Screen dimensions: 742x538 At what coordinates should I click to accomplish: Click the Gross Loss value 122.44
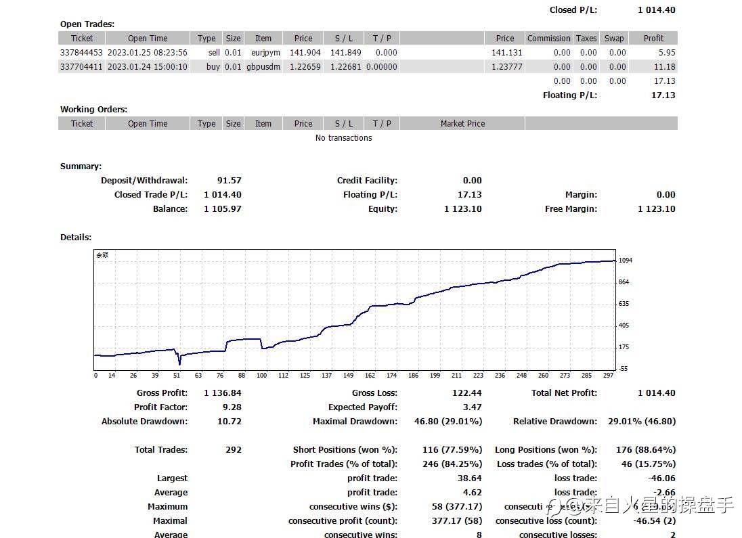coord(466,393)
